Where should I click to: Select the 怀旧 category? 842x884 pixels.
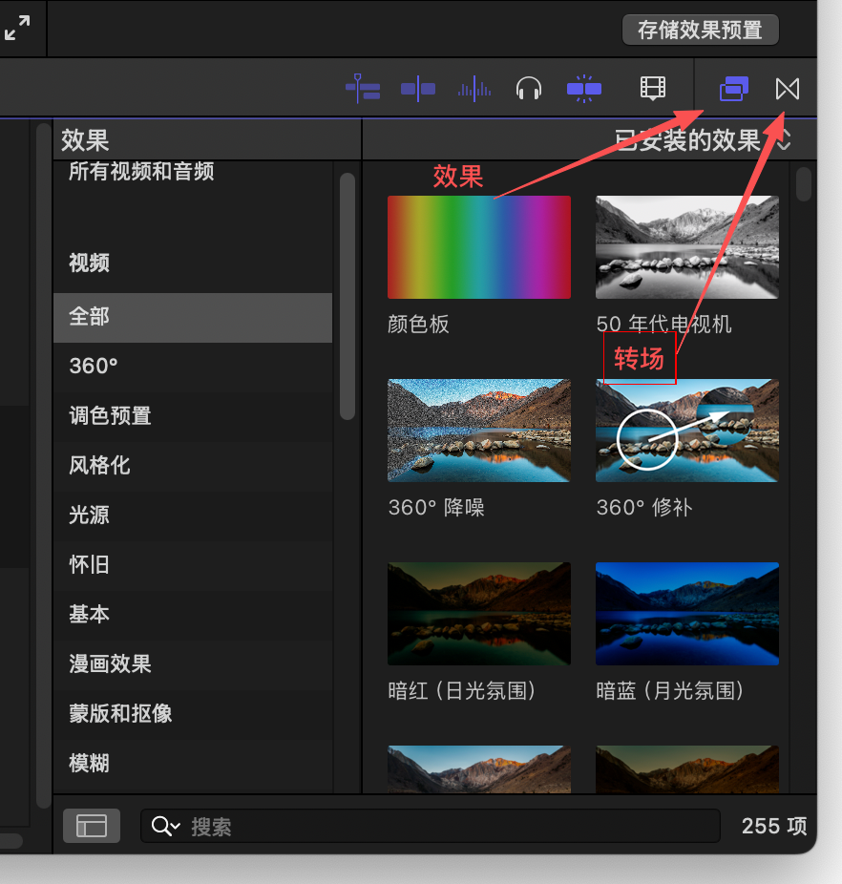193,565
